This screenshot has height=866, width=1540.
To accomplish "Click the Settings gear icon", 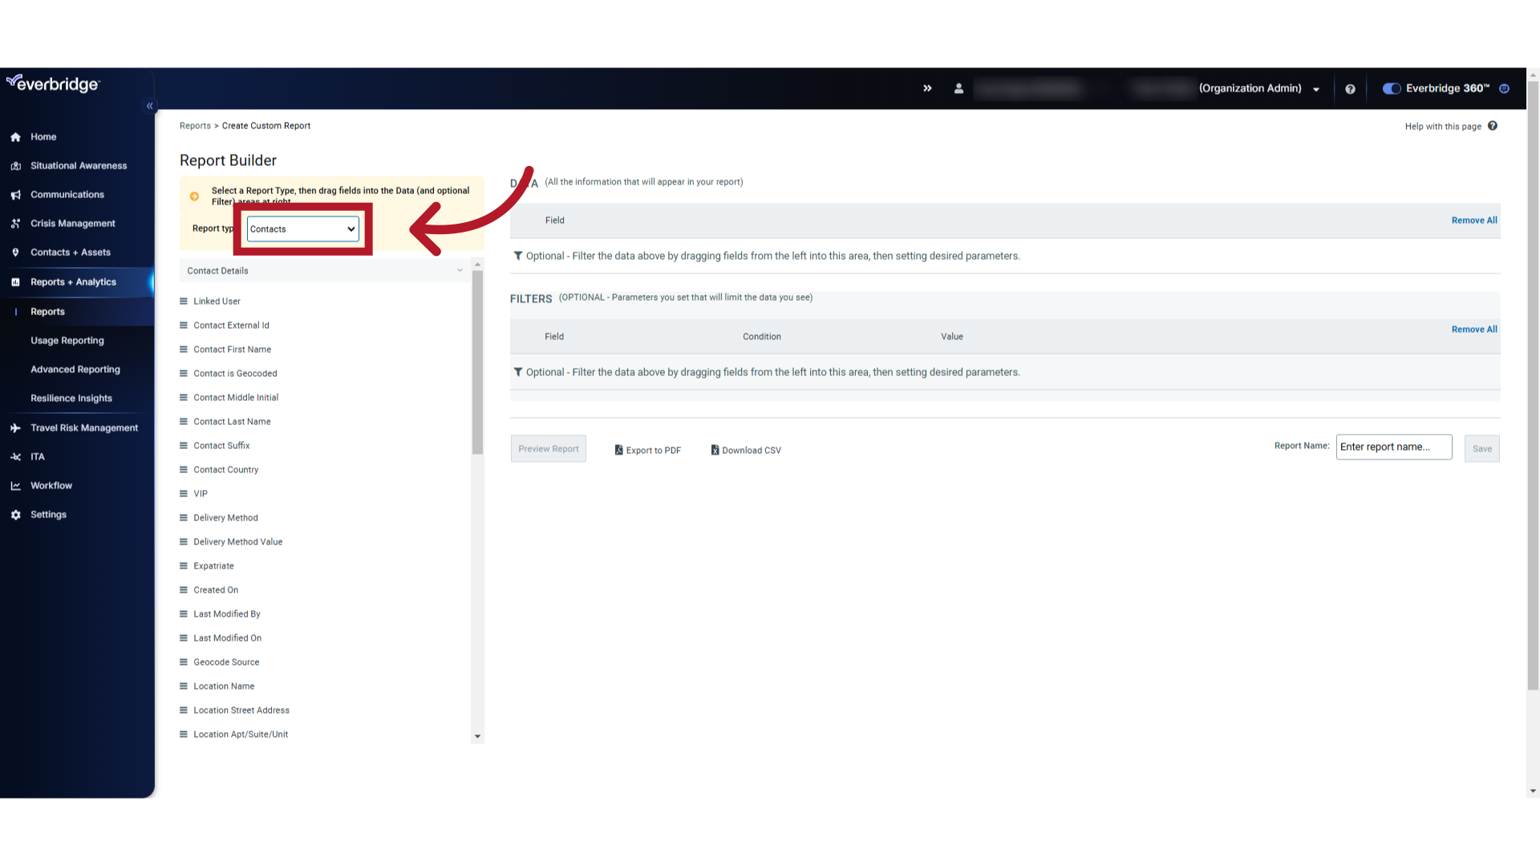I will coord(16,514).
